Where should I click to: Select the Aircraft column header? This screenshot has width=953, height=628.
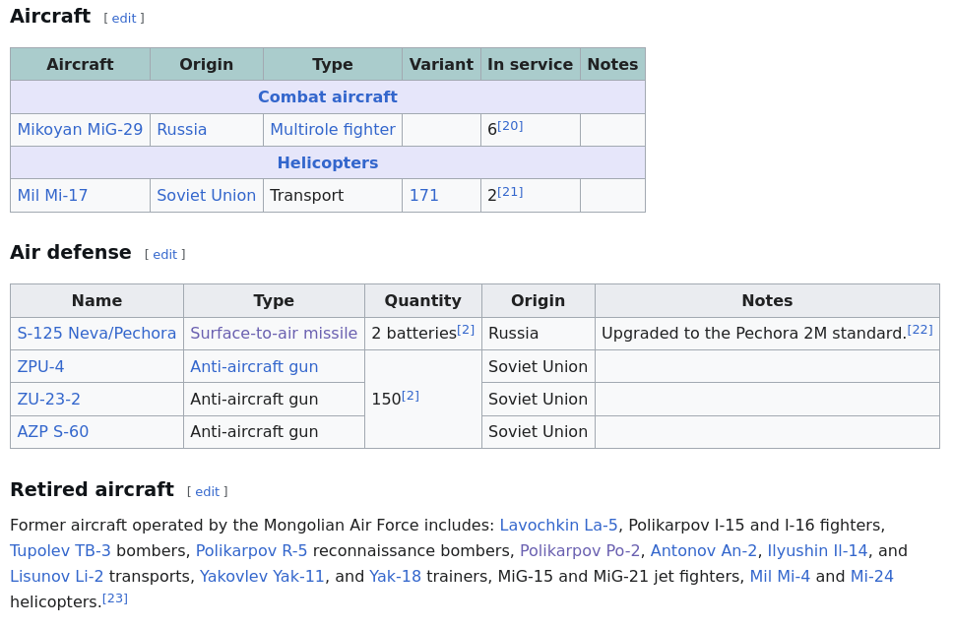pyautogui.click(x=80, y=64)
